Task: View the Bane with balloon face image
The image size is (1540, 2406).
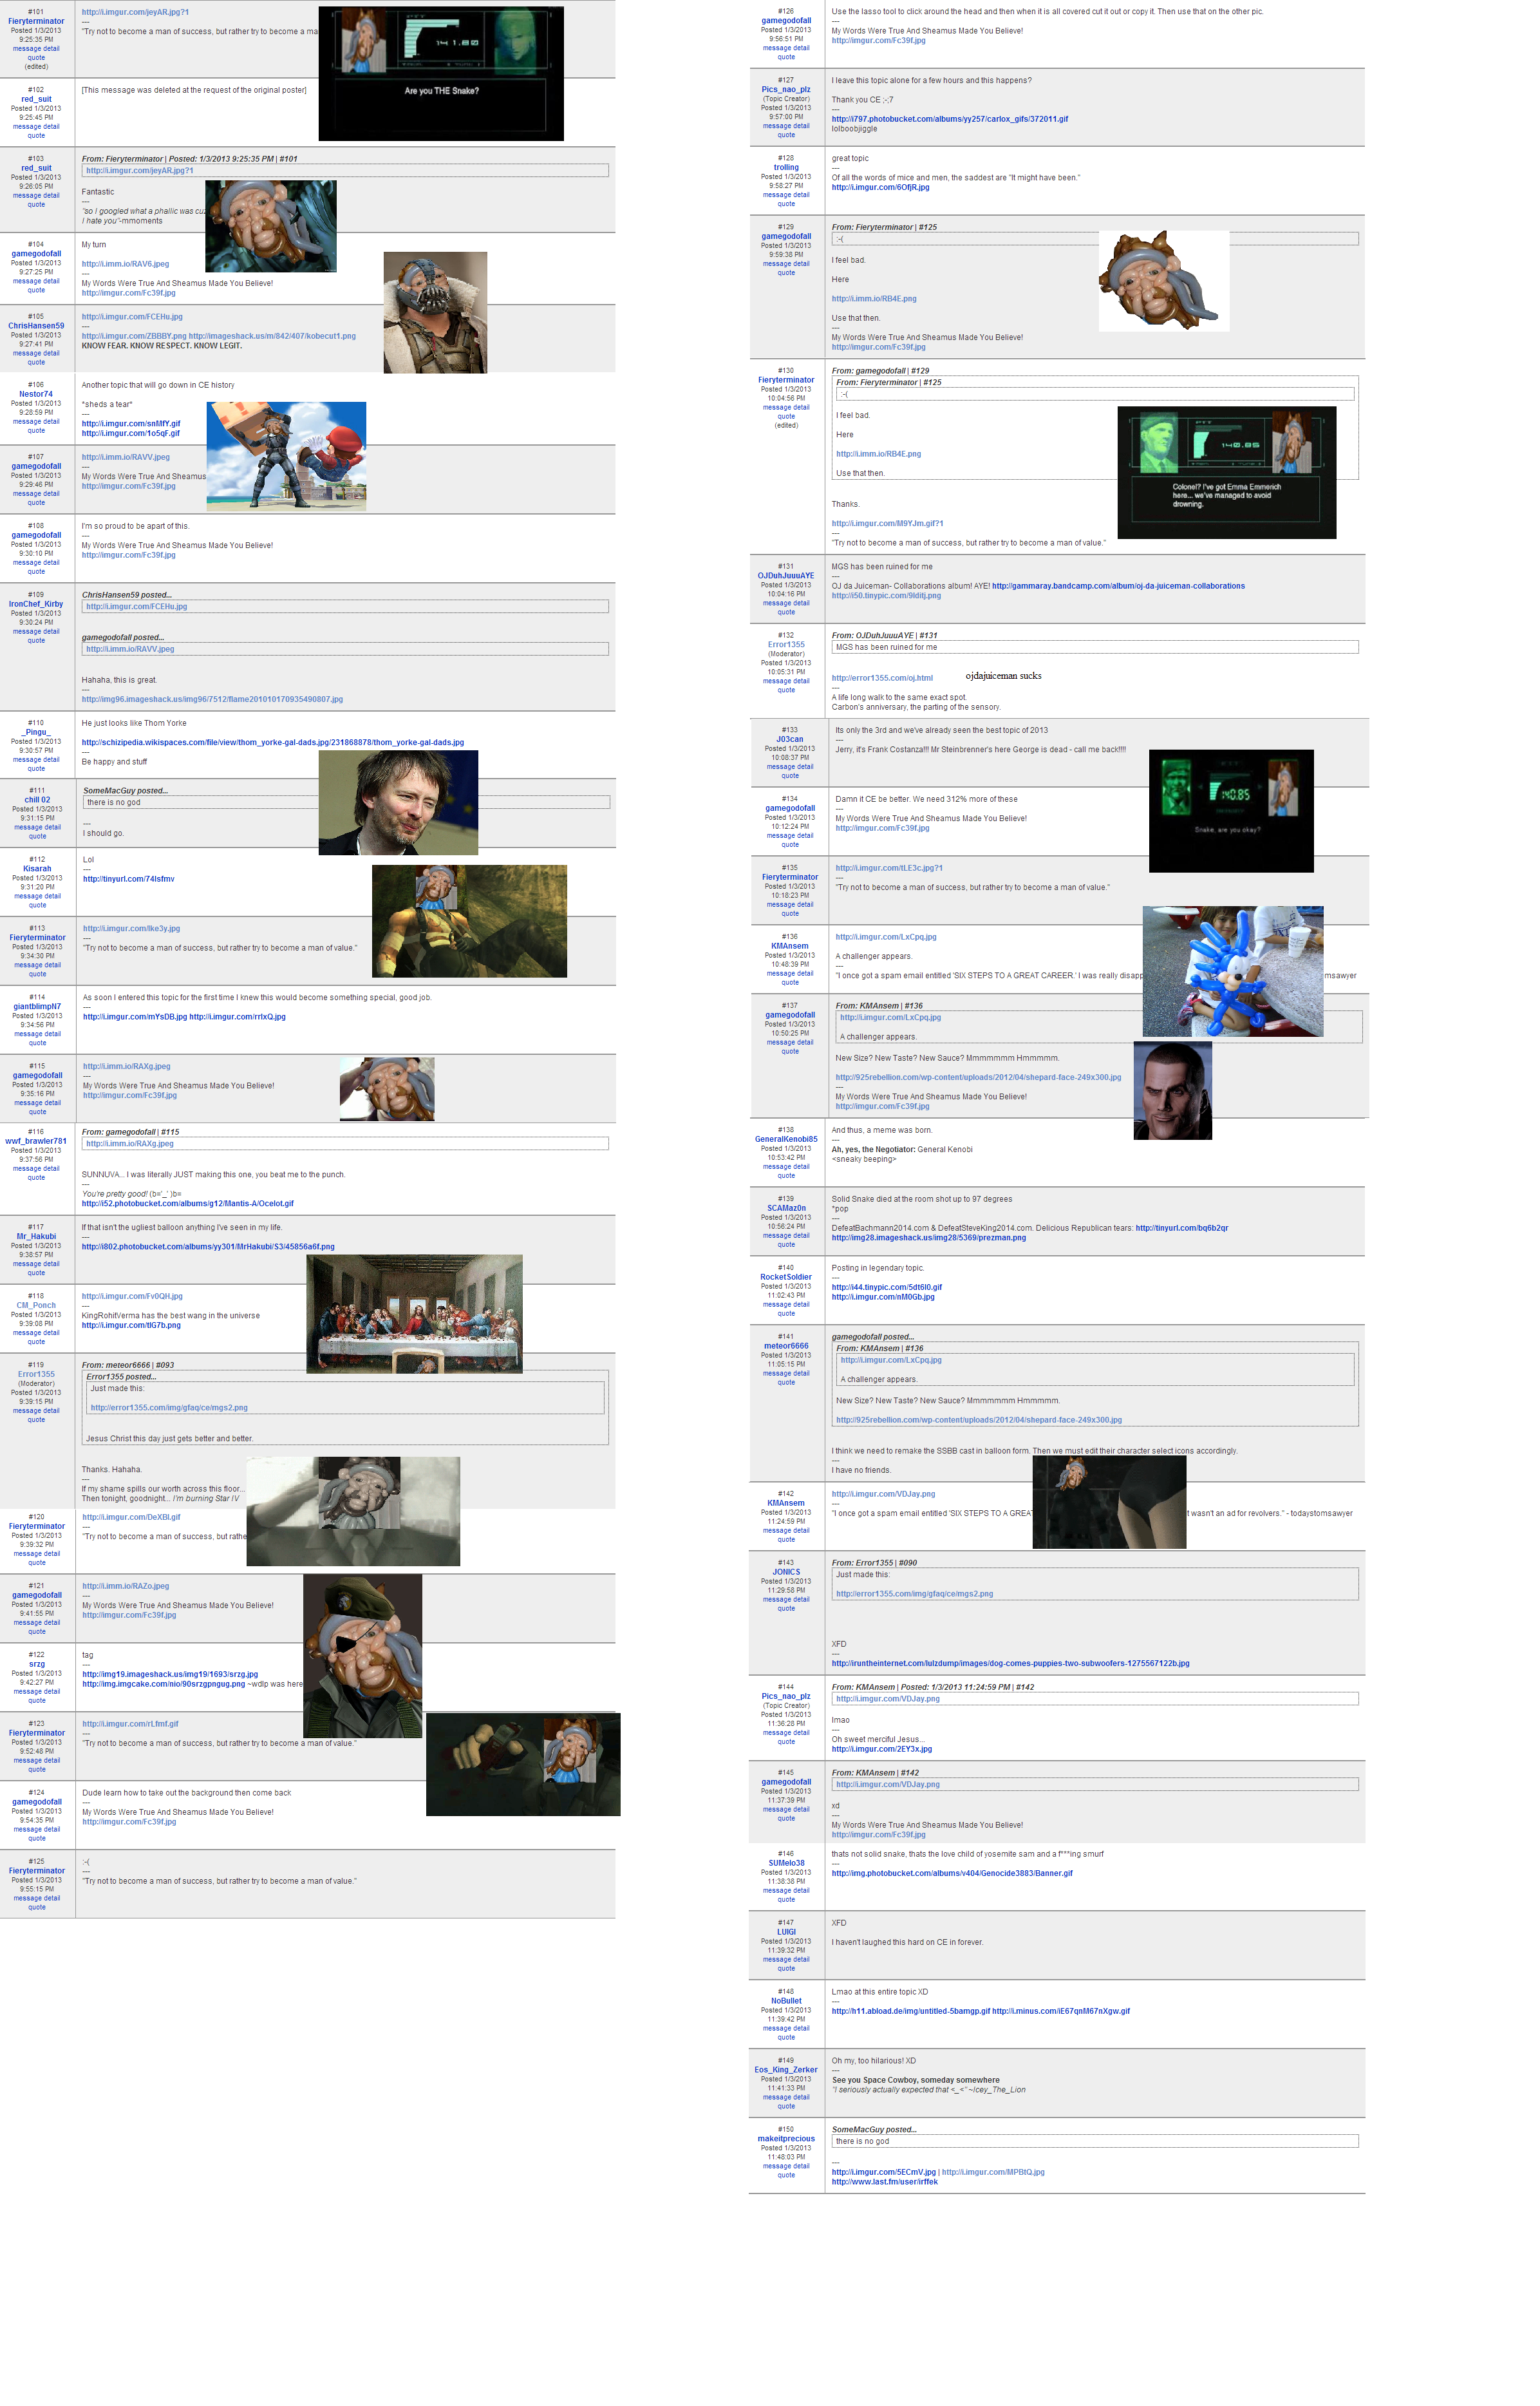Action: pyautogui.click(x=435, y=313)
